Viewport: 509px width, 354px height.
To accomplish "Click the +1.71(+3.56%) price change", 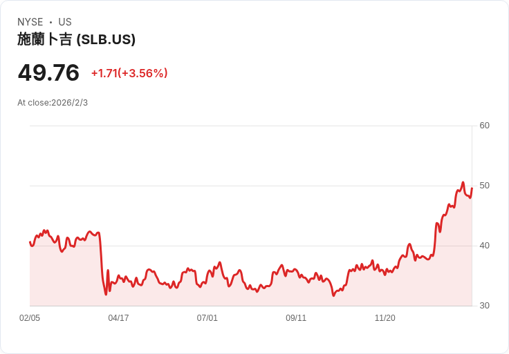I will click(129, 73).
